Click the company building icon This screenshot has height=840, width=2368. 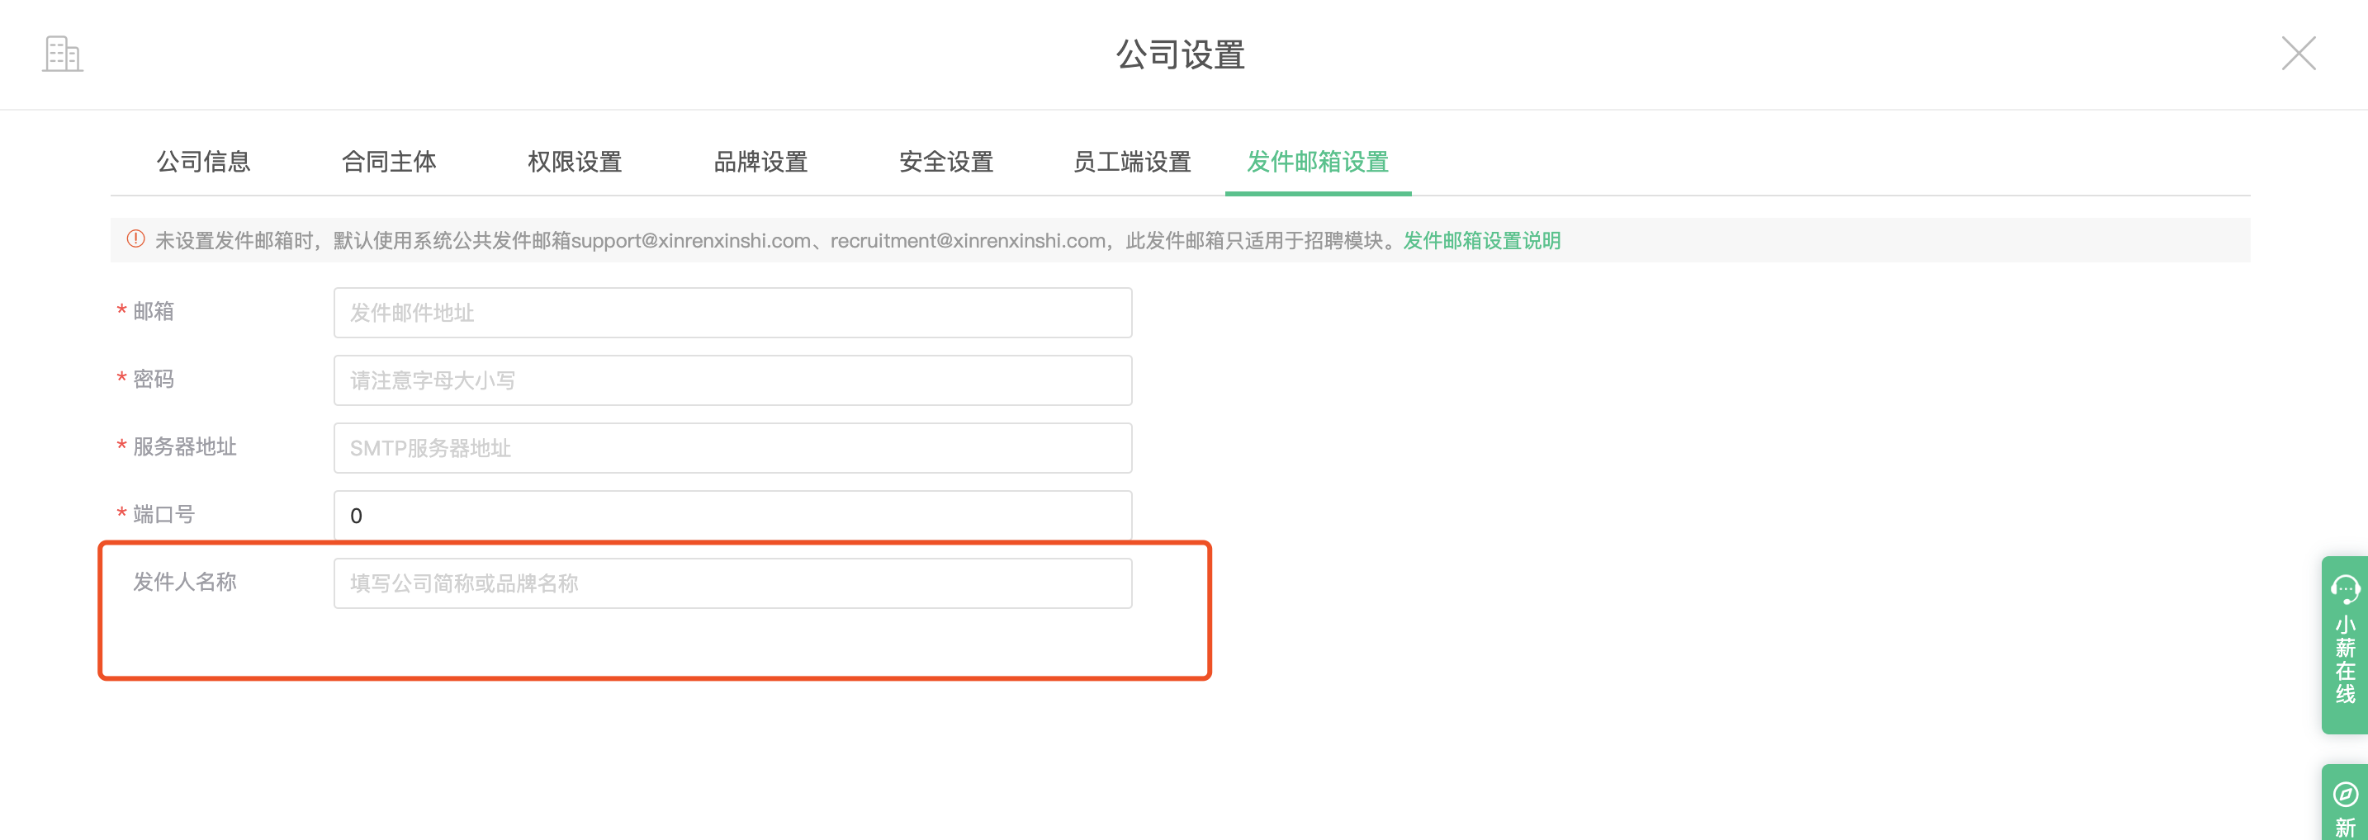63,54
